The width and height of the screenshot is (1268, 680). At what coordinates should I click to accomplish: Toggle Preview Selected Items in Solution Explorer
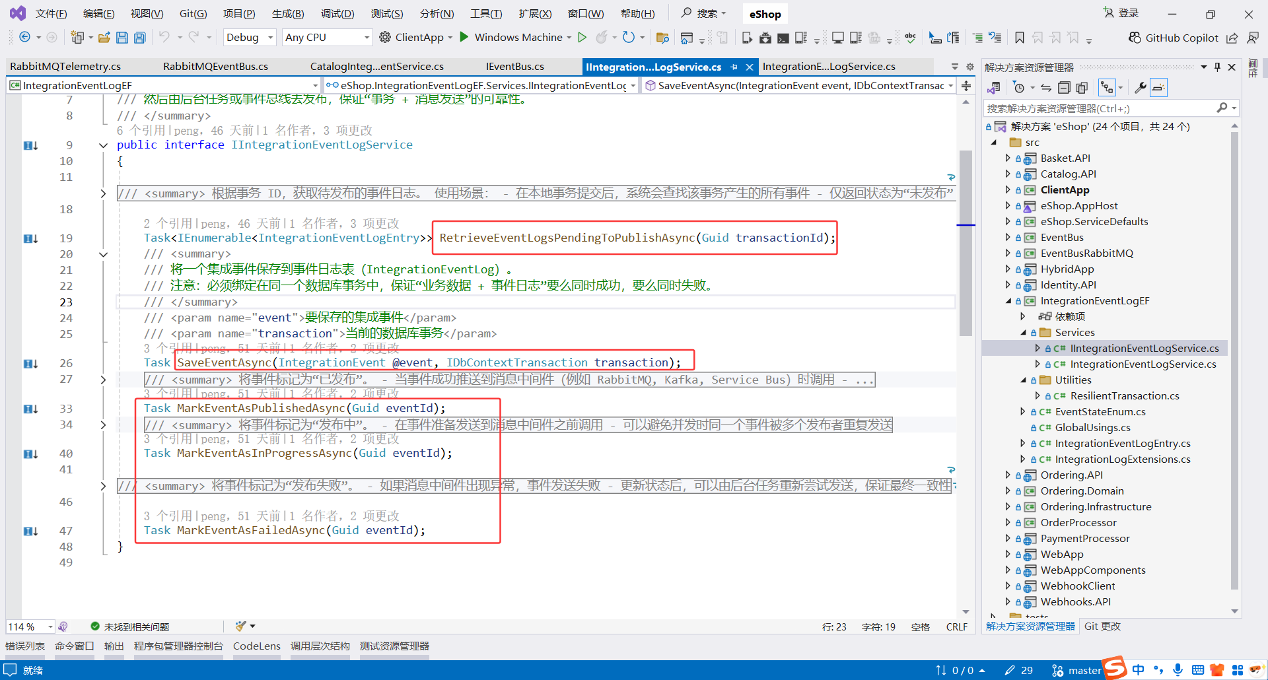coord(1158,88)
